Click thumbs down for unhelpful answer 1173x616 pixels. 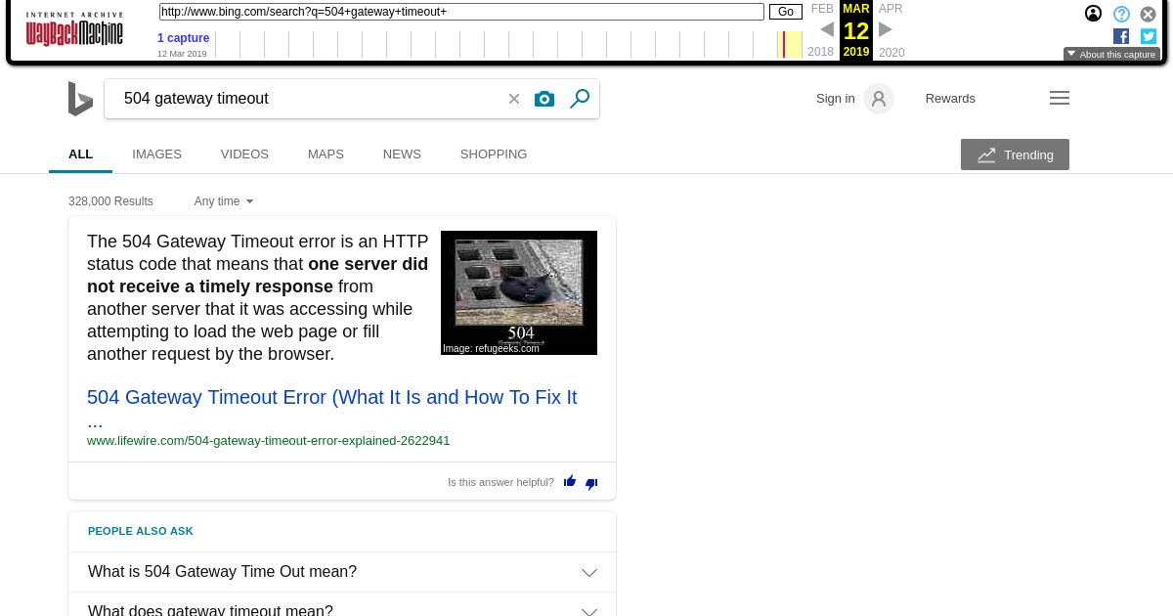pos(591,483)
